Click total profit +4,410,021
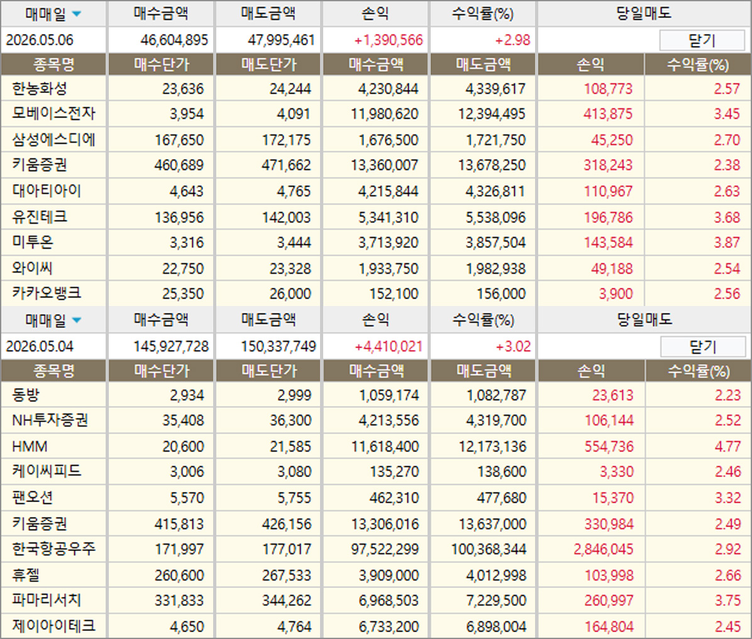 click(x=389, y=346)
